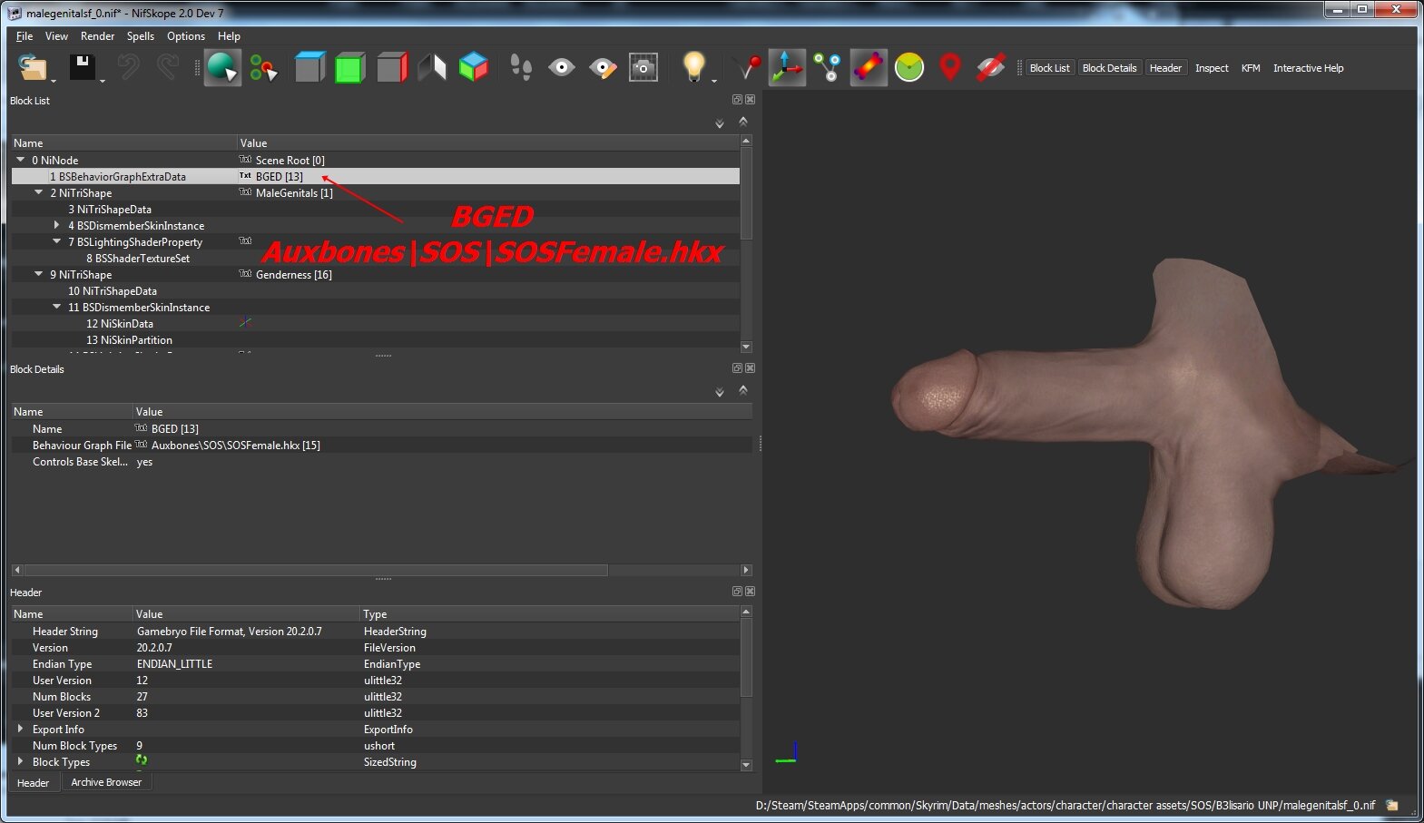Viewport: 1424px width, 823px height.
Task: Toggle the rainbow capsule collision icon
Action: click(869, 68)
